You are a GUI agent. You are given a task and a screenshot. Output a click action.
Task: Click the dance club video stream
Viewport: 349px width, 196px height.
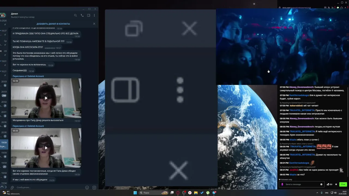click(x=282, y=47)
